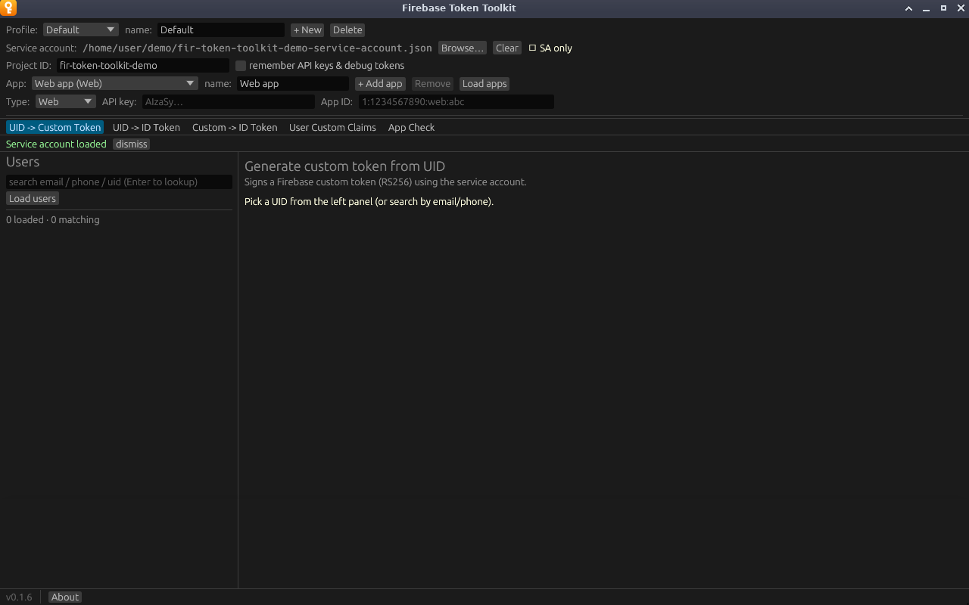Click the App ID input field

point(456,101)
